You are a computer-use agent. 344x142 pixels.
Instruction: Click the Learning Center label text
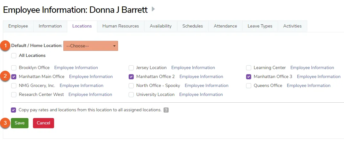270,68
